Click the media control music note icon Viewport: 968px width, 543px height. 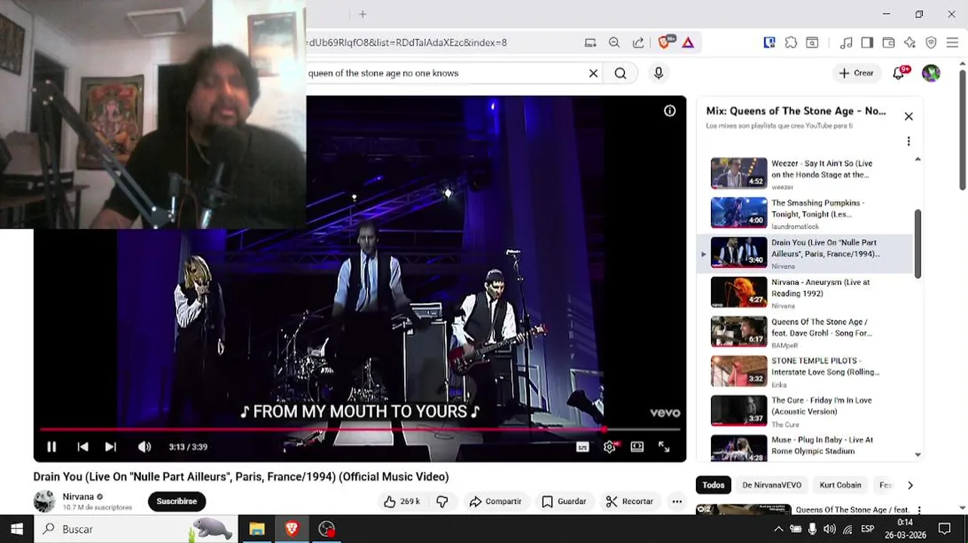[847, 43]
